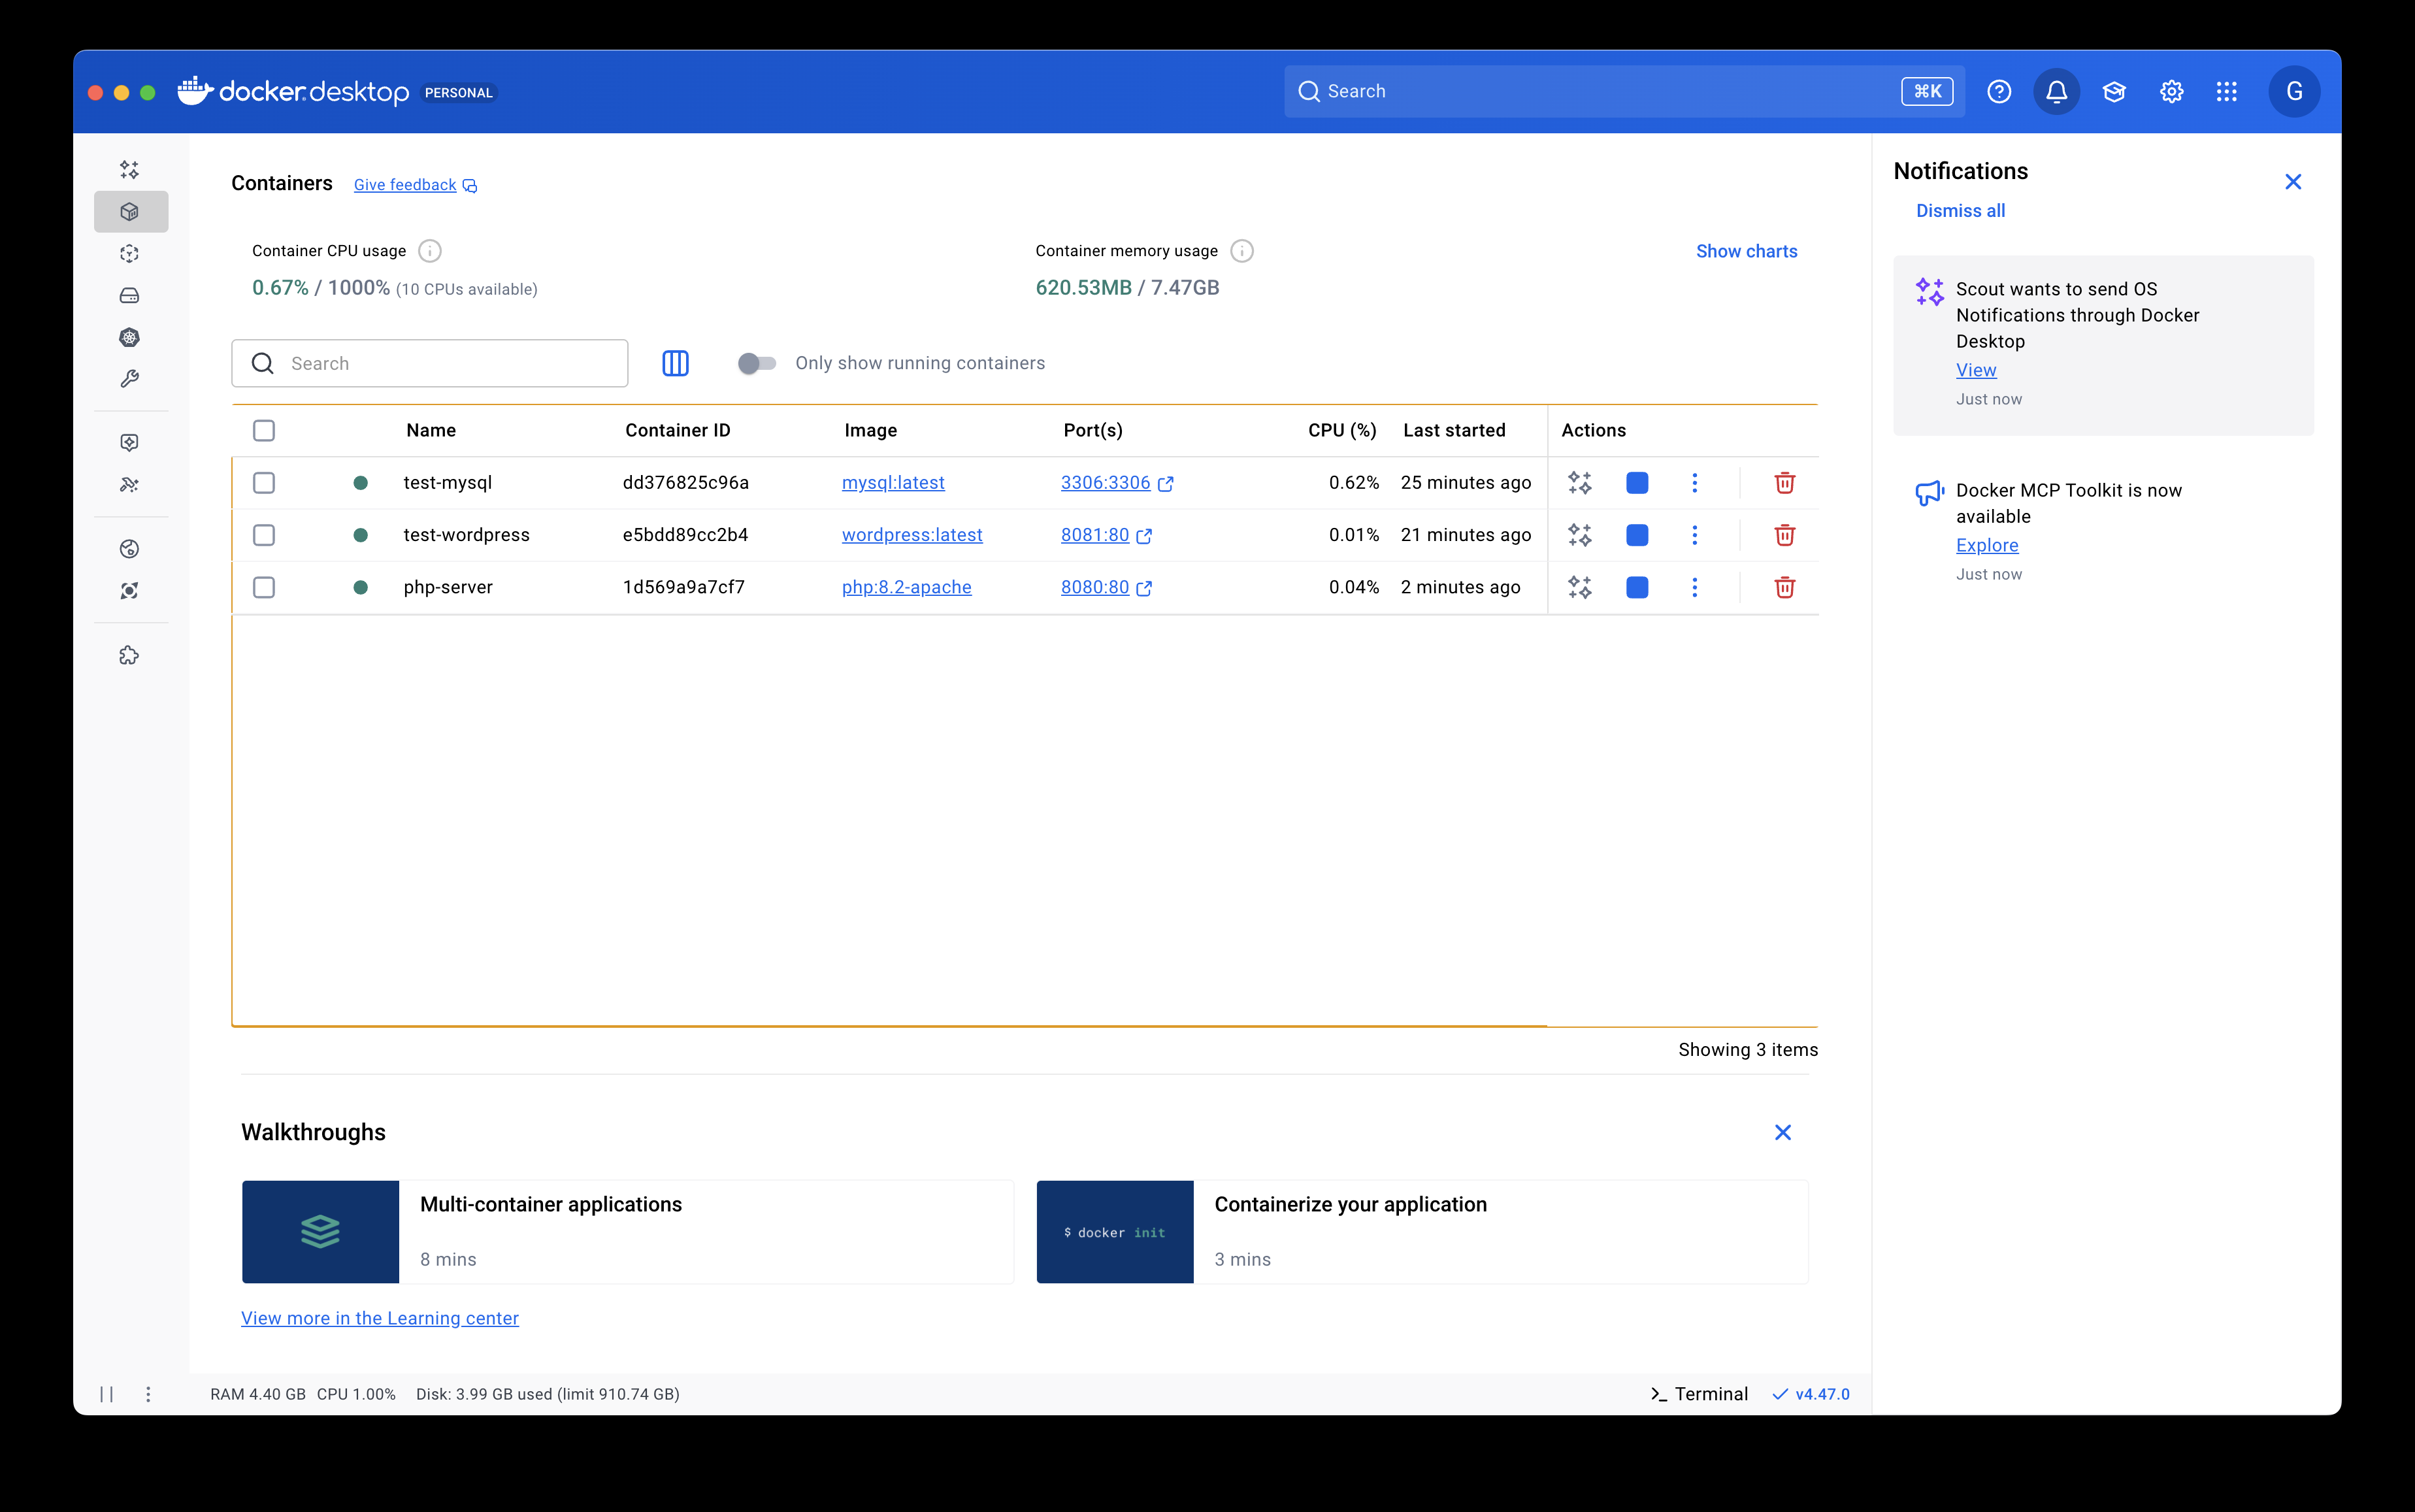
Task: Click the Show charts link
Action: (x=1746, y=252)
